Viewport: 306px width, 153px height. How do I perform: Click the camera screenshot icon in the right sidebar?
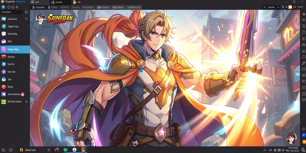pyautogui.click(x=304, y=51)
